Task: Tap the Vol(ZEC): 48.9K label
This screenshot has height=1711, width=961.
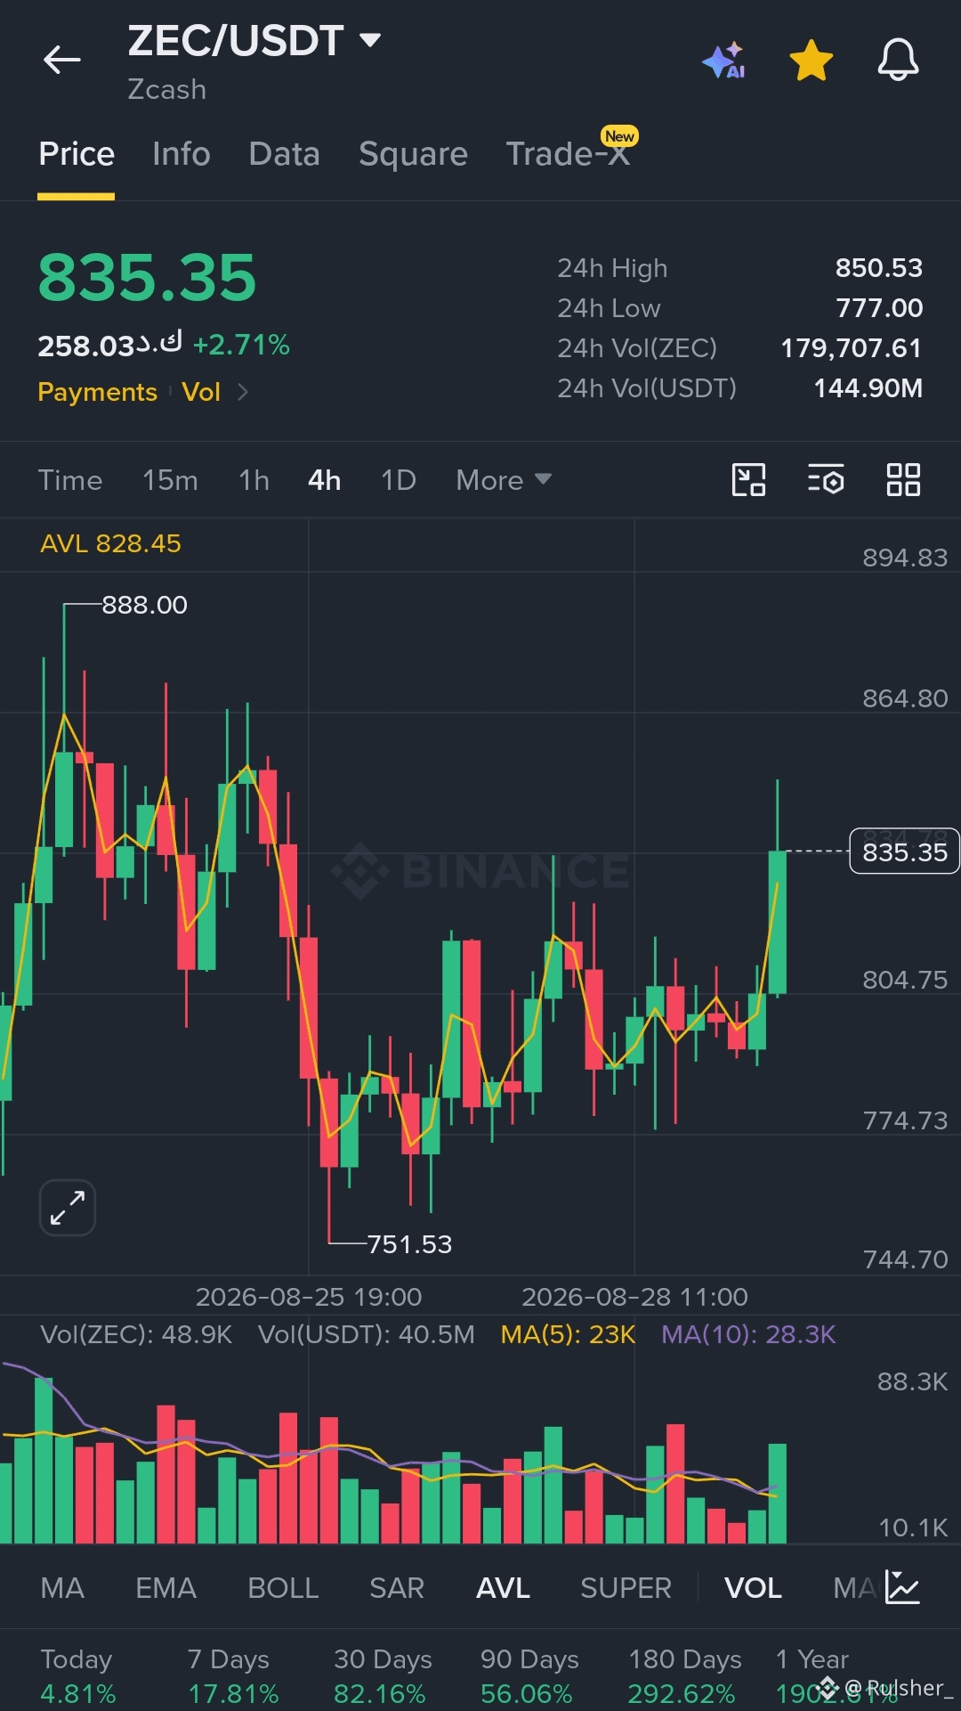Action: pos(136,1334)
